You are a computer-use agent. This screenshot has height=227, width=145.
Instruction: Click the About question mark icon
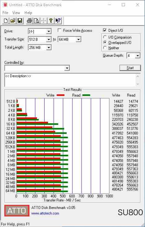click(x=51, y=21)
